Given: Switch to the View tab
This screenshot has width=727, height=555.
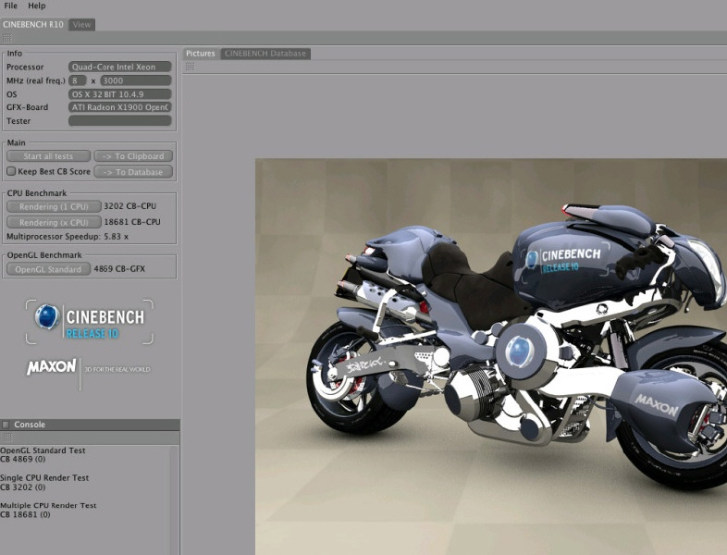Looking at the screenshot, I should pyautogui.click(x=81, y=25).
